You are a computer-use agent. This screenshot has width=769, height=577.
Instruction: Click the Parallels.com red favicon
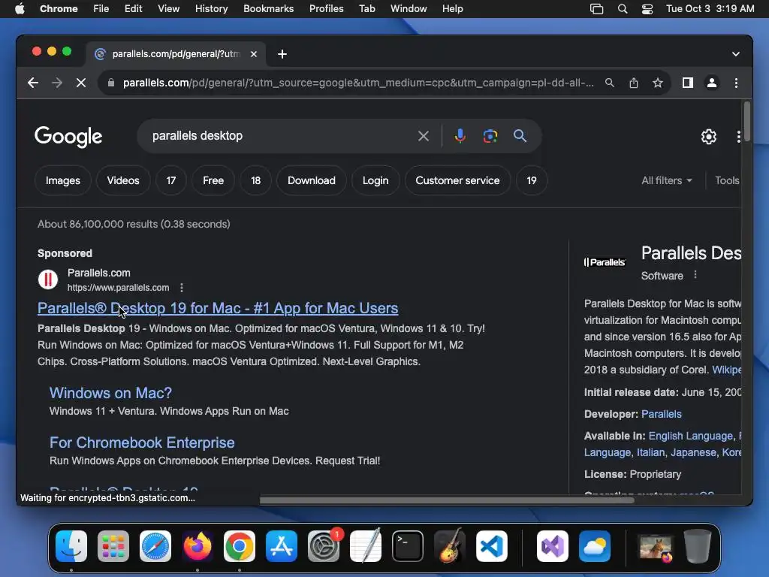coord(48,279)
